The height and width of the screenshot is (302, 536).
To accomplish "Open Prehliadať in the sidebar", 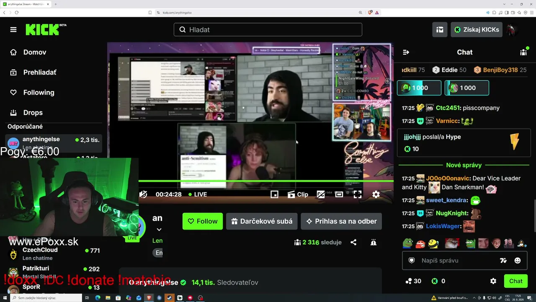I will [33, 72].
